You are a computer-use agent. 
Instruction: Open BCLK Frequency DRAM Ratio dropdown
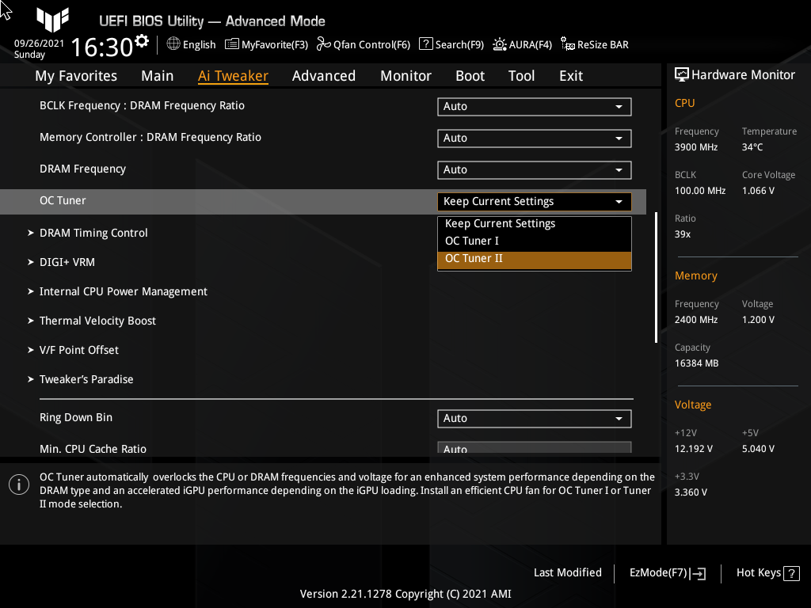coord(535,107)
